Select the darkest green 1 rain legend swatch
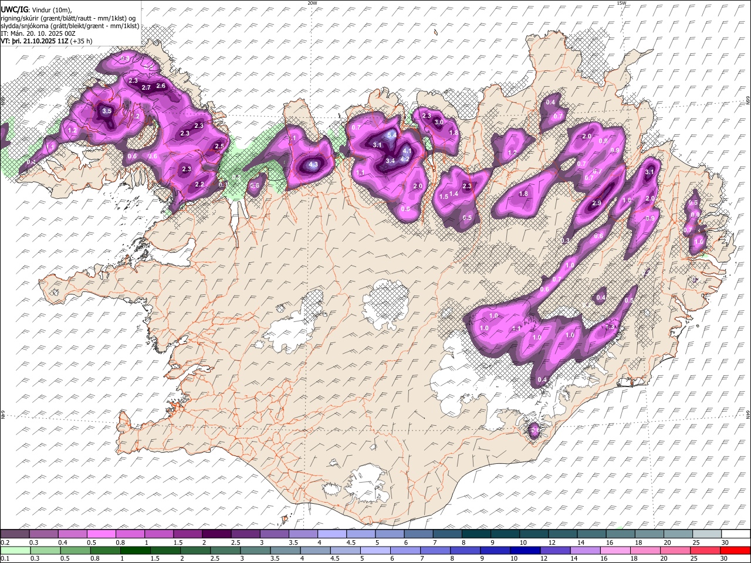The width and height of the screenshot is (751, 563). [x=136, y=550]
